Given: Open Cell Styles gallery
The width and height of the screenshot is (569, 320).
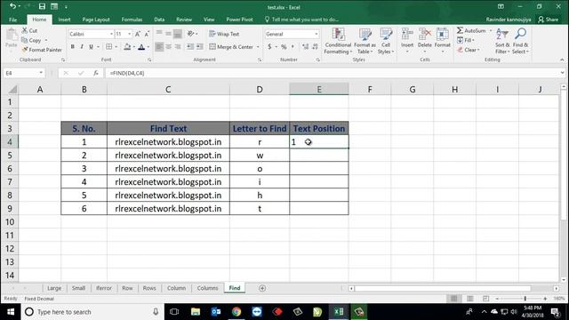Looking at the screenshot, I should pyautogui.click(x=386, y=41).
